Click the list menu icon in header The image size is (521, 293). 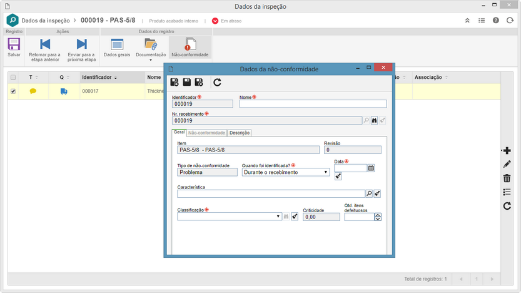[482, 21]
